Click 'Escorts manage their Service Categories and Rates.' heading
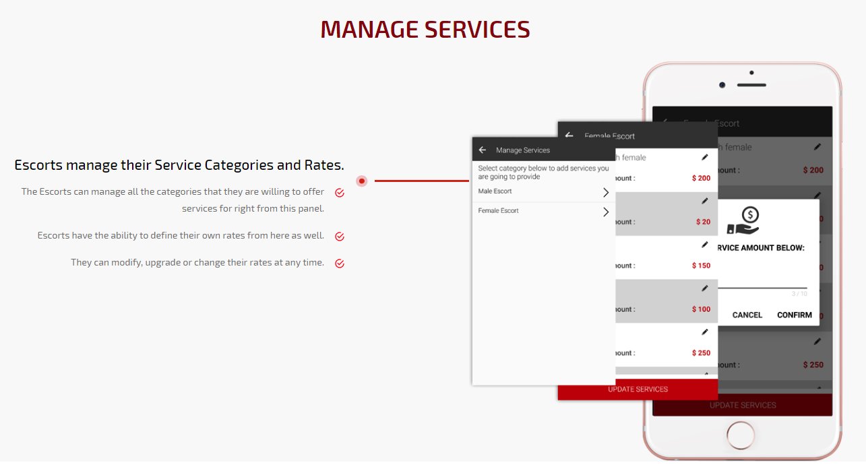The width and height of the screenshot is (866, 465). click(x=179, y=165)
